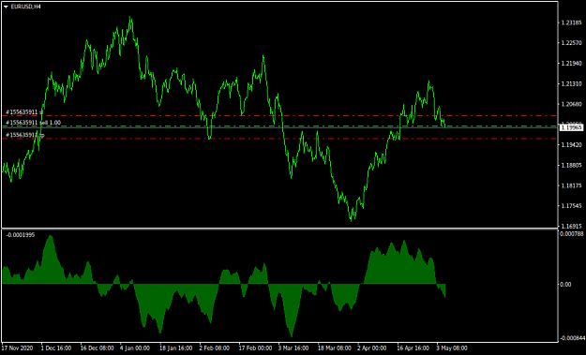
Task: Click the 4 Jan 00:00 time label
Action: [x=135, y=348]
